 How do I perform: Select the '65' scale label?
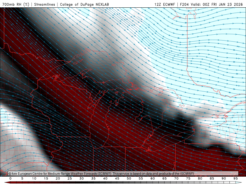(165, 178)
